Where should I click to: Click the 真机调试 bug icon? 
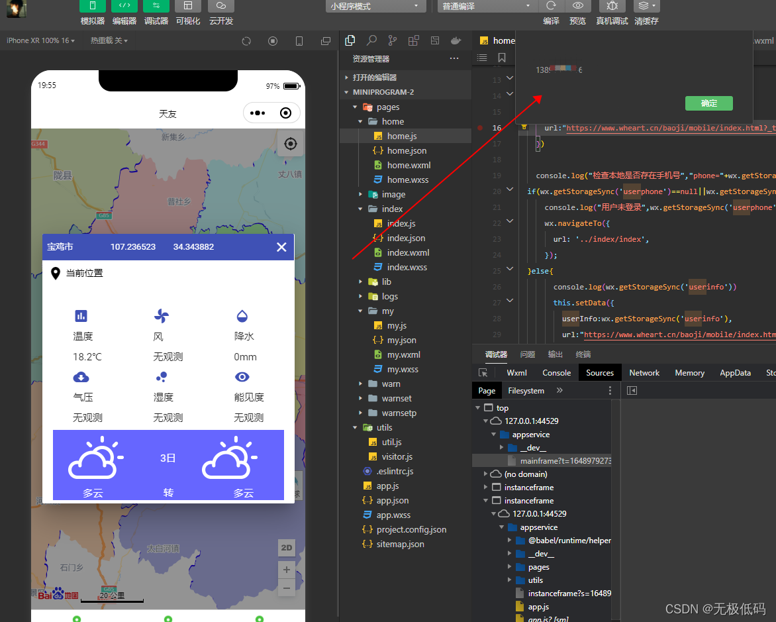click(612, 6)
